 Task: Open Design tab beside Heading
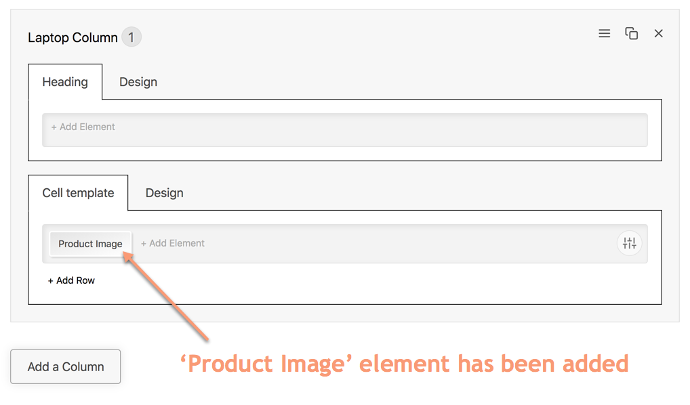tap(138, 82)
